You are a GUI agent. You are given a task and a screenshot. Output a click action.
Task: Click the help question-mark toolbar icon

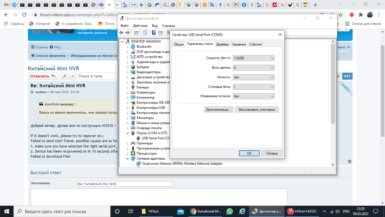(154, 33)
